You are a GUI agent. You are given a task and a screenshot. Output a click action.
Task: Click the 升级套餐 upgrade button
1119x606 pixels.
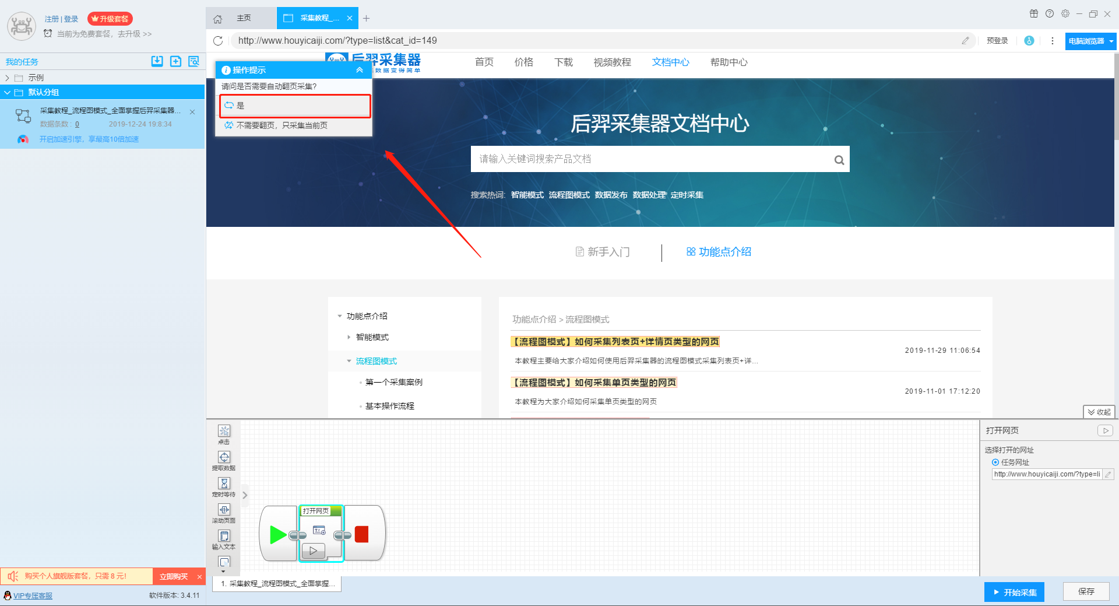110,19
